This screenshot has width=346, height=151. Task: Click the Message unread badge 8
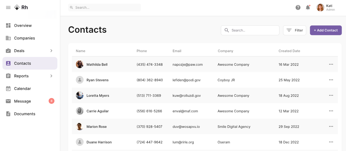[51, 101]
